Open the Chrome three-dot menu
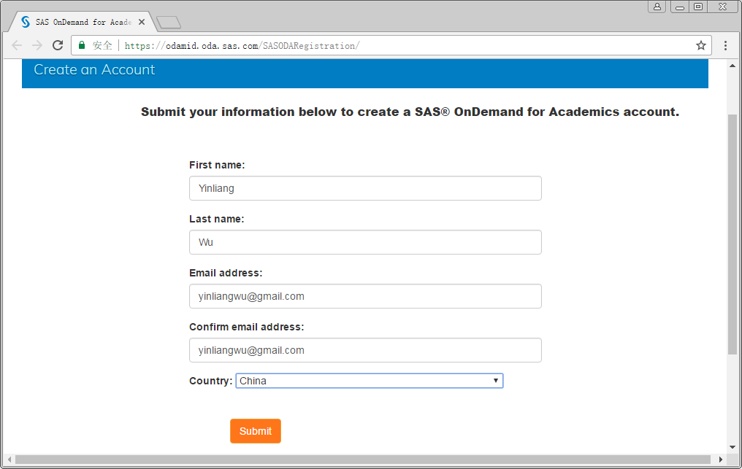The height and width of the screenshot is (469, 742). (x=725, y=44)
